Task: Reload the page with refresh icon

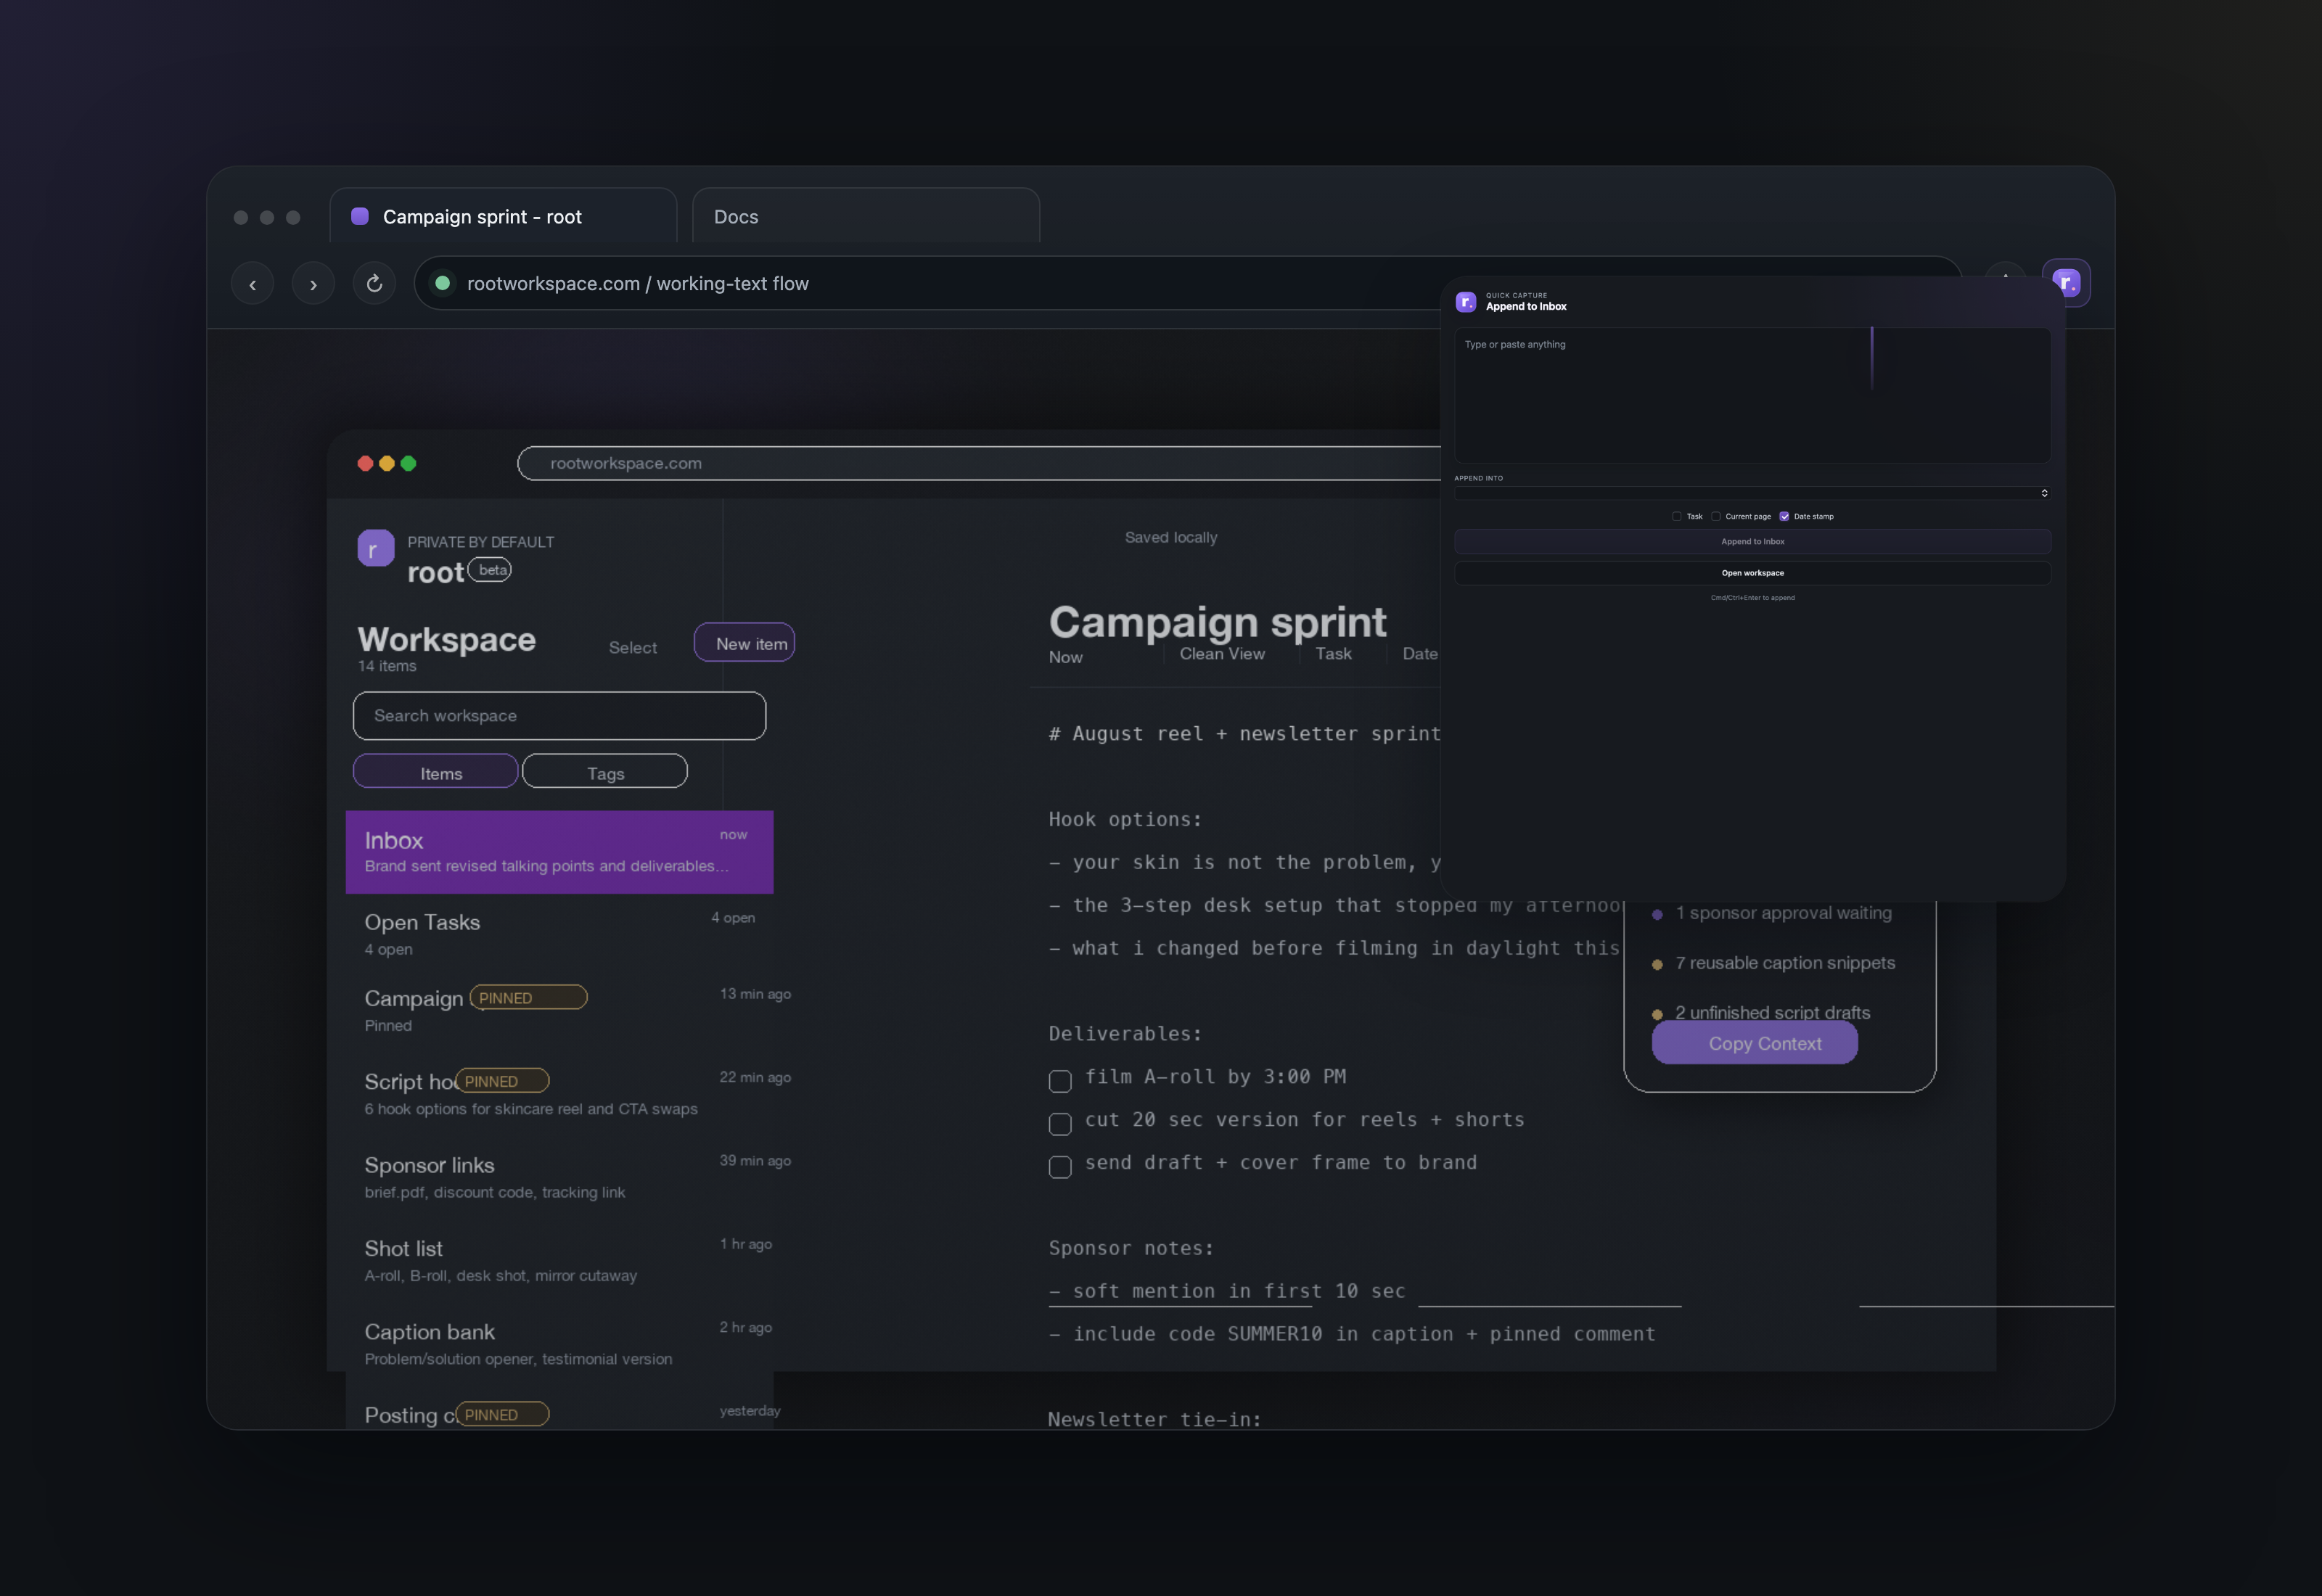Action: [374, 284]
